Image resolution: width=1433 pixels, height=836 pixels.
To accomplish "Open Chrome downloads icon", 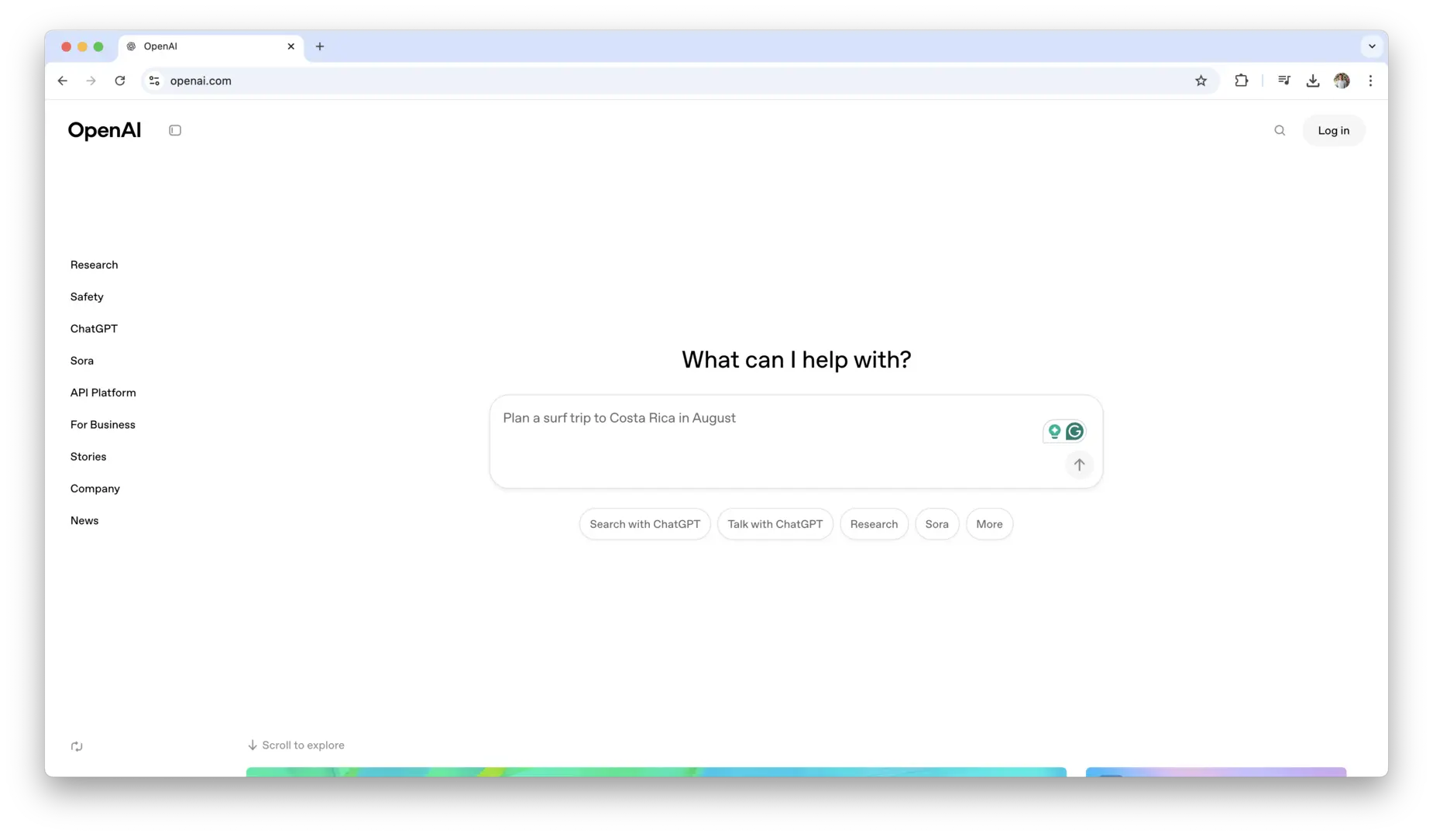I will click(1312, 81).
